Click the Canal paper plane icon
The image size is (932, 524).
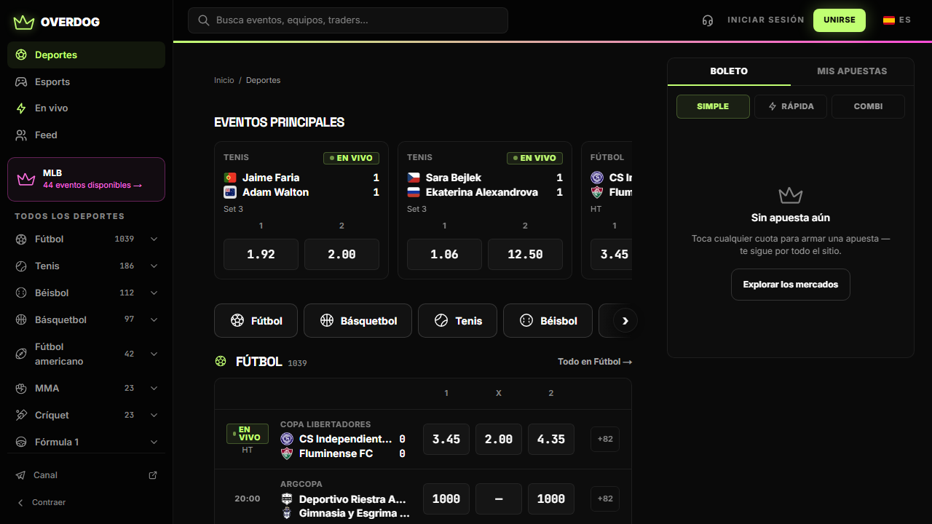pos(20,475)
